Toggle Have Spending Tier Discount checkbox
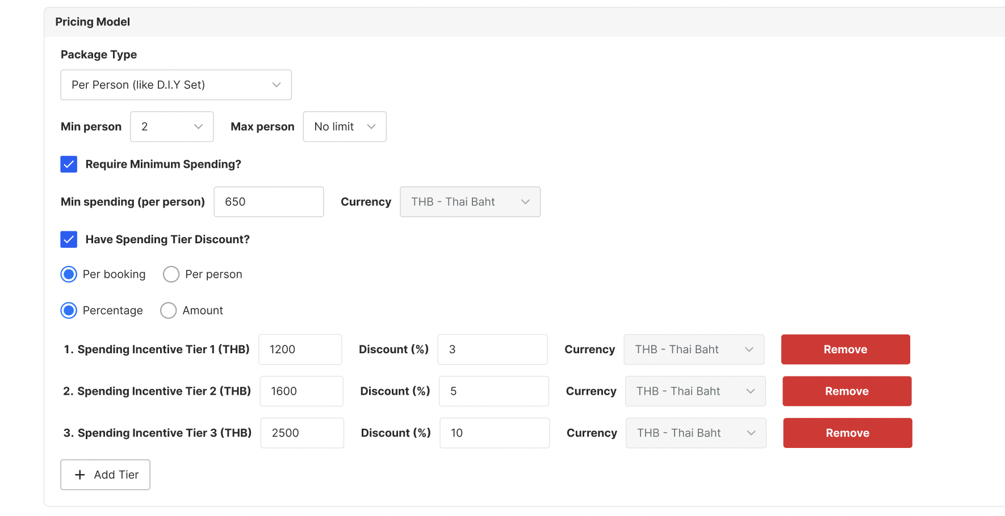 69,240
